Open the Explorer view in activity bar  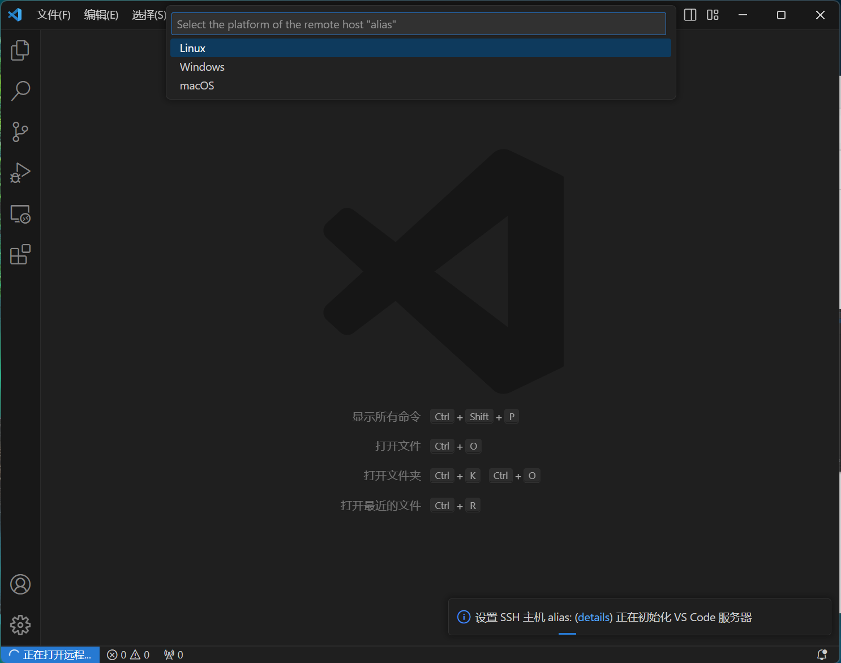pyautogui.click(x=20, y=50)
